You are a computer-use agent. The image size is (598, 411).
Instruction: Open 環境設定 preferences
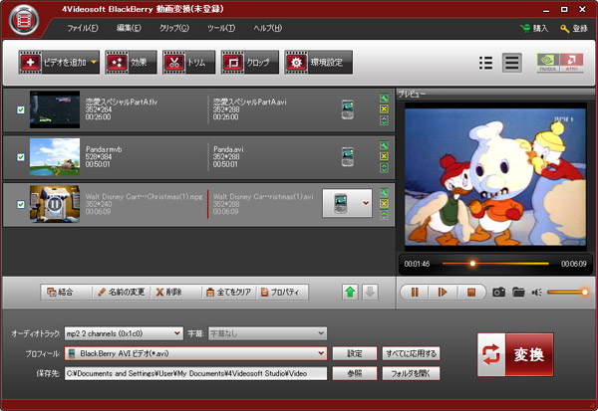[x=319, y=62]
